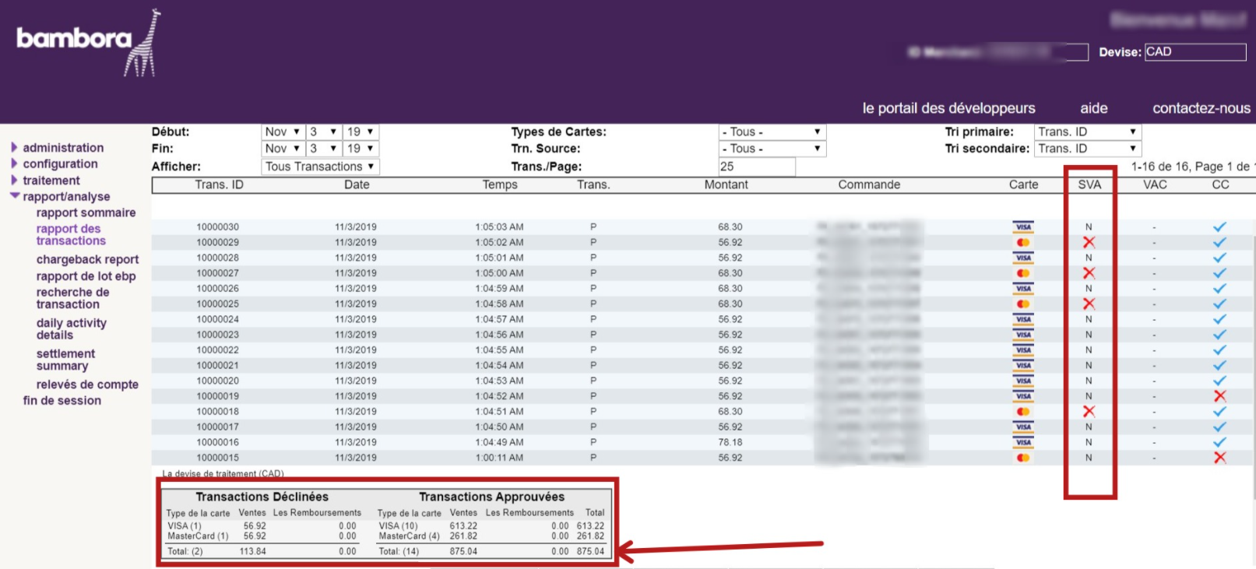Click the red X SVA icon for transaction 10000018
1256x569 pixels.
click(x=1089, y=412)
